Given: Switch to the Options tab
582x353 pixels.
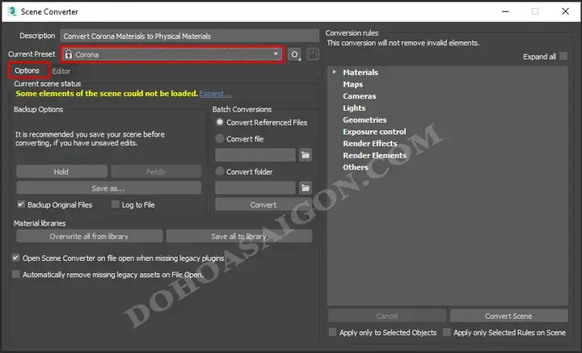Looking at the screenshot, I should pos(27,70).
